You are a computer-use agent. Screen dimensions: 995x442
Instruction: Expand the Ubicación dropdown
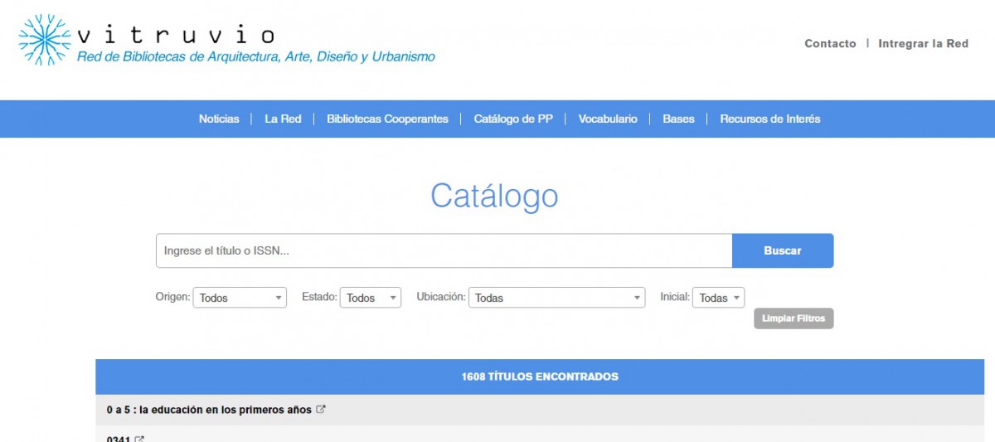(556, 298)
